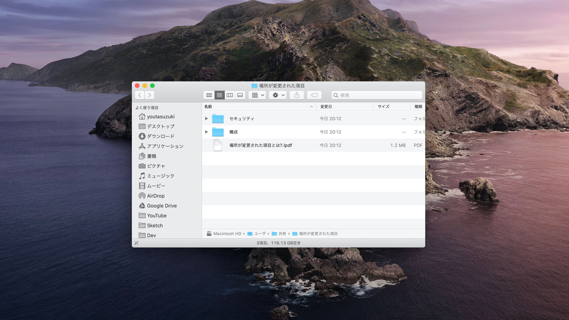Click the tag/label icon button
The image size is (569, 320).
pyautogui.click(x=314, y=95)
